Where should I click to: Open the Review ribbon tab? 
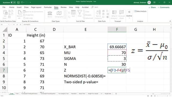tap(63, 7)
